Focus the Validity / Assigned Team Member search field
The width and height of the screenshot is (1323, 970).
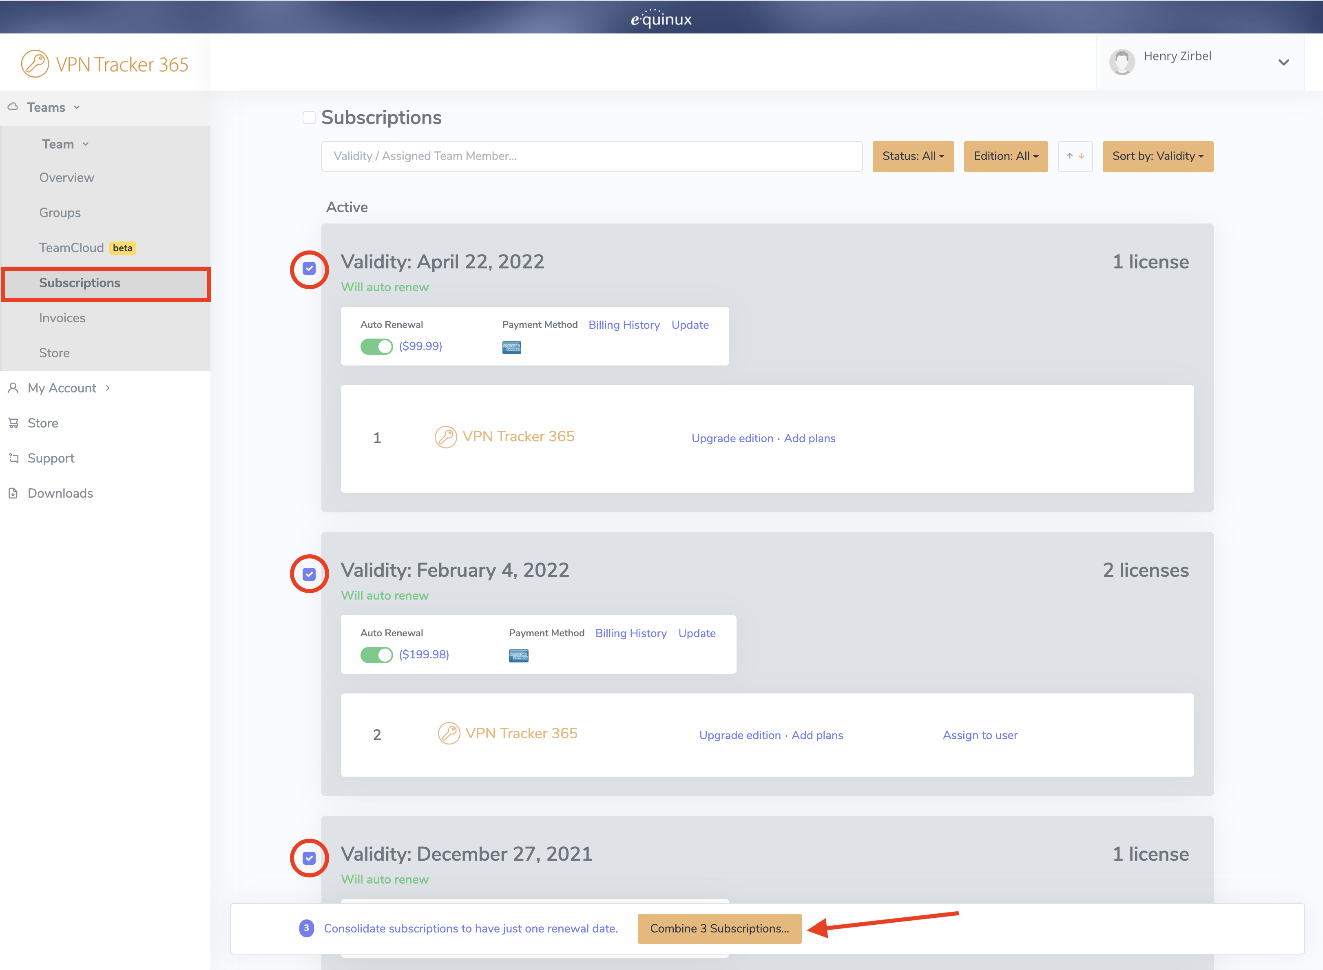[x=592, y=156]
